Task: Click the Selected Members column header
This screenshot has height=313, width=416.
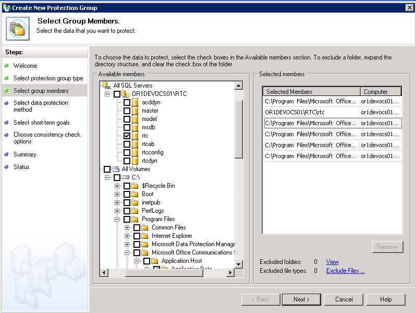Action: coord(312,92)
